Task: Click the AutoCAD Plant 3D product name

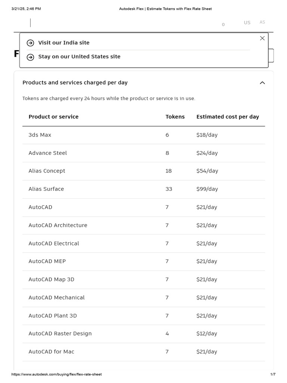Action: (53, 316)
